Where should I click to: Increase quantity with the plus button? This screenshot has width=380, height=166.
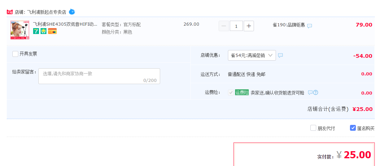pos(249,26)
